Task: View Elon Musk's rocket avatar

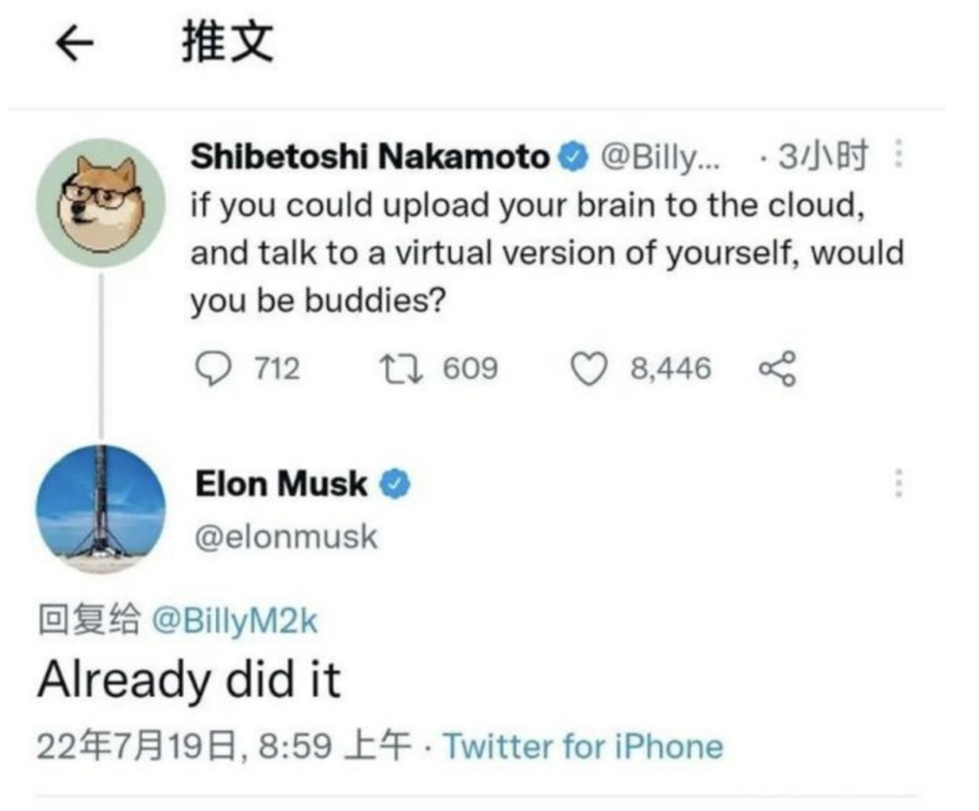Action: click(101, 508)
